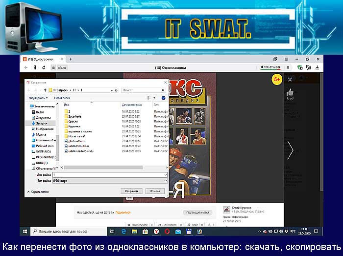Screen dimensions: 343x256
Task: Expand the address path history dropdown
Action: [112, 90]
